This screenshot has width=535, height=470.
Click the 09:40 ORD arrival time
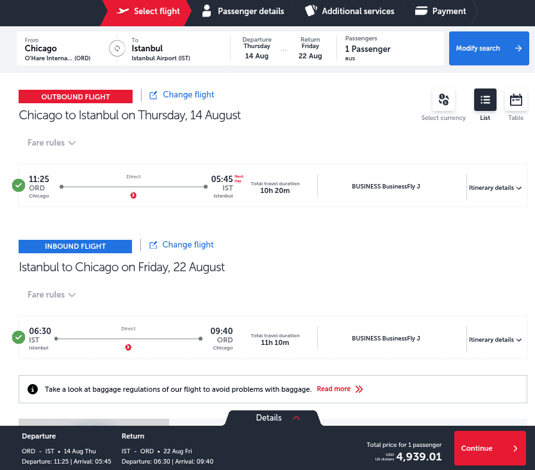(222, 331)
